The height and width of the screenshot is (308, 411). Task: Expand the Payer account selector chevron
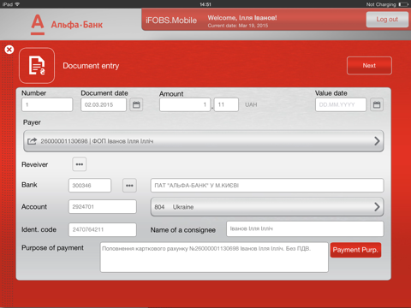pyautogui.click(x=377, y=141)
